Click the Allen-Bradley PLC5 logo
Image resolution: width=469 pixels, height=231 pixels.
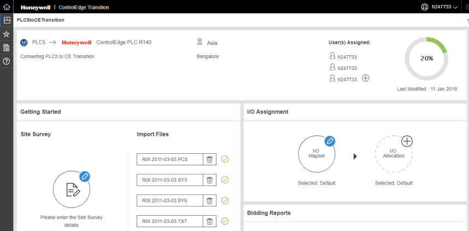click(x=24, y=43)
